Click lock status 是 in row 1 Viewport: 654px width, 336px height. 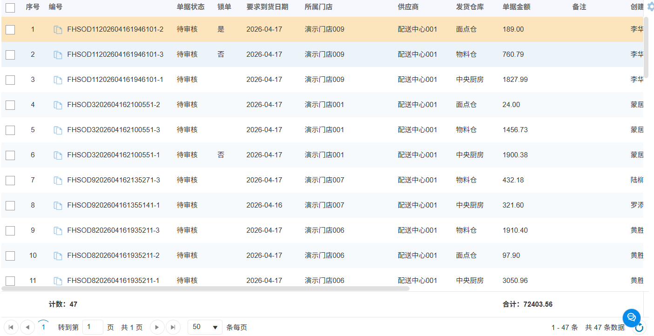coord(221,29)
